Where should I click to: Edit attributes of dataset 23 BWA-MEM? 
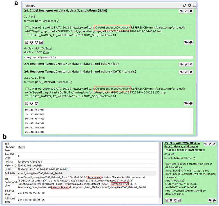(x=210, y=144)
